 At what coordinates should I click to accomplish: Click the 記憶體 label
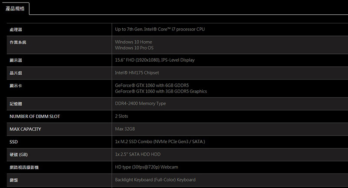pos(16,104)
